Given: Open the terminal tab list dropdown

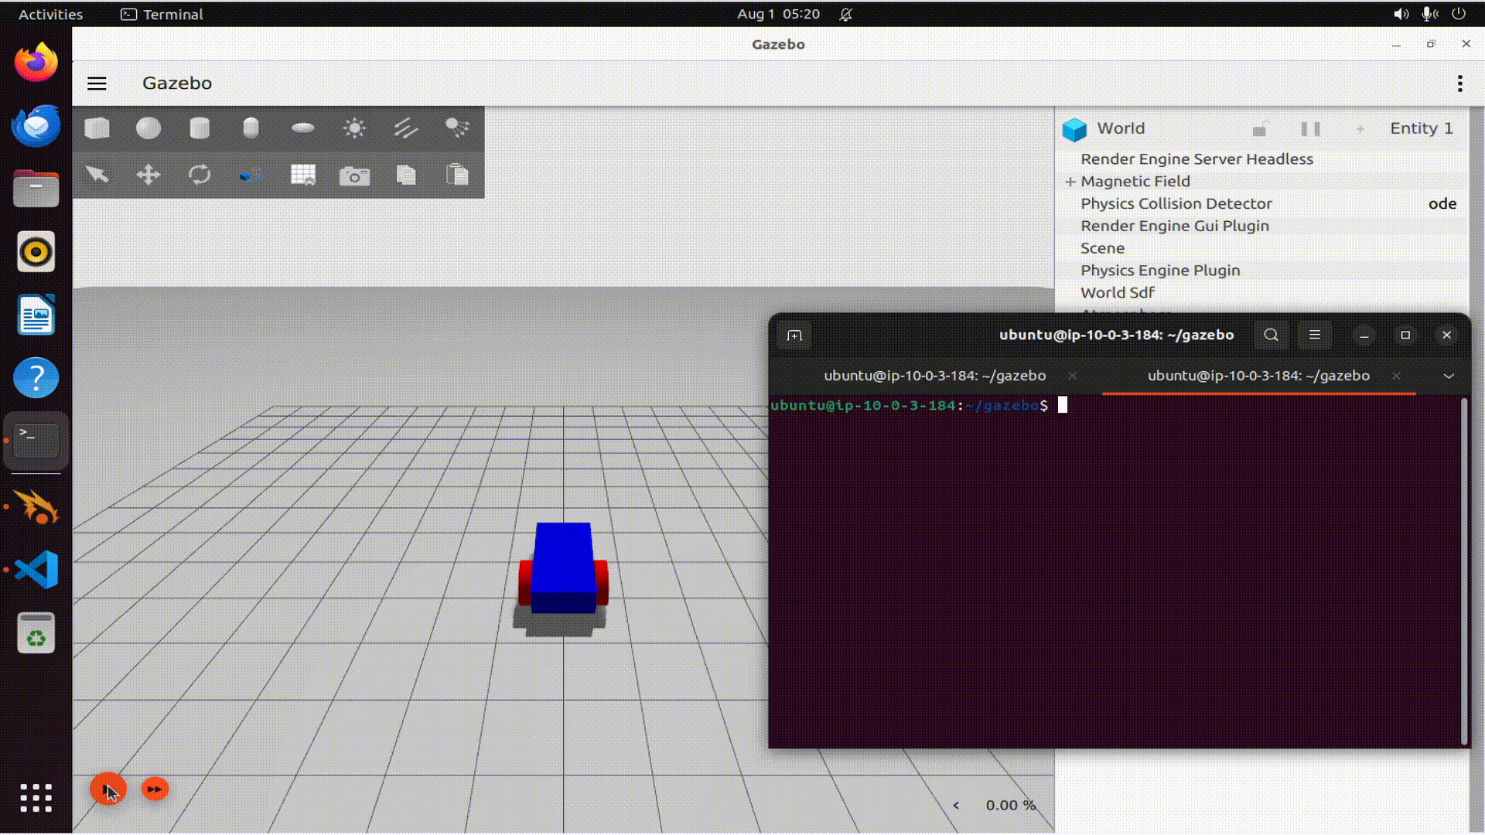Looking at the screenshot, I should click(x=1448, y=376).
